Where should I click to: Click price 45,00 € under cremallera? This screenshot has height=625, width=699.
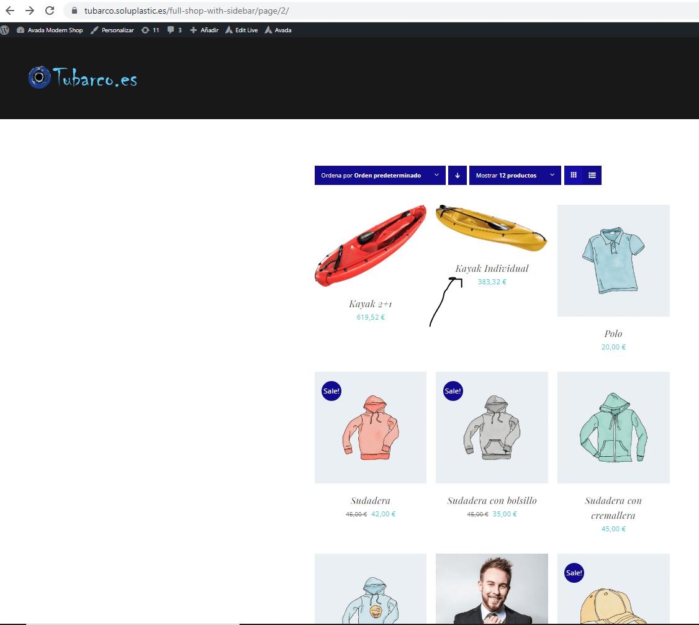(x=613, y=529)
